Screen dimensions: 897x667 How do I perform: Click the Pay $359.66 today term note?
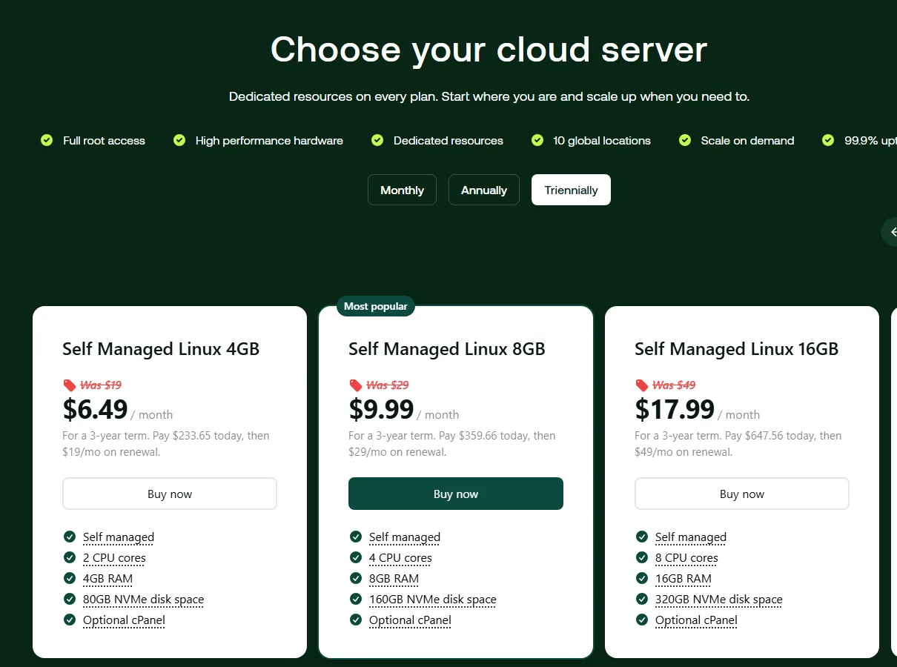click(x=452, y=444)
